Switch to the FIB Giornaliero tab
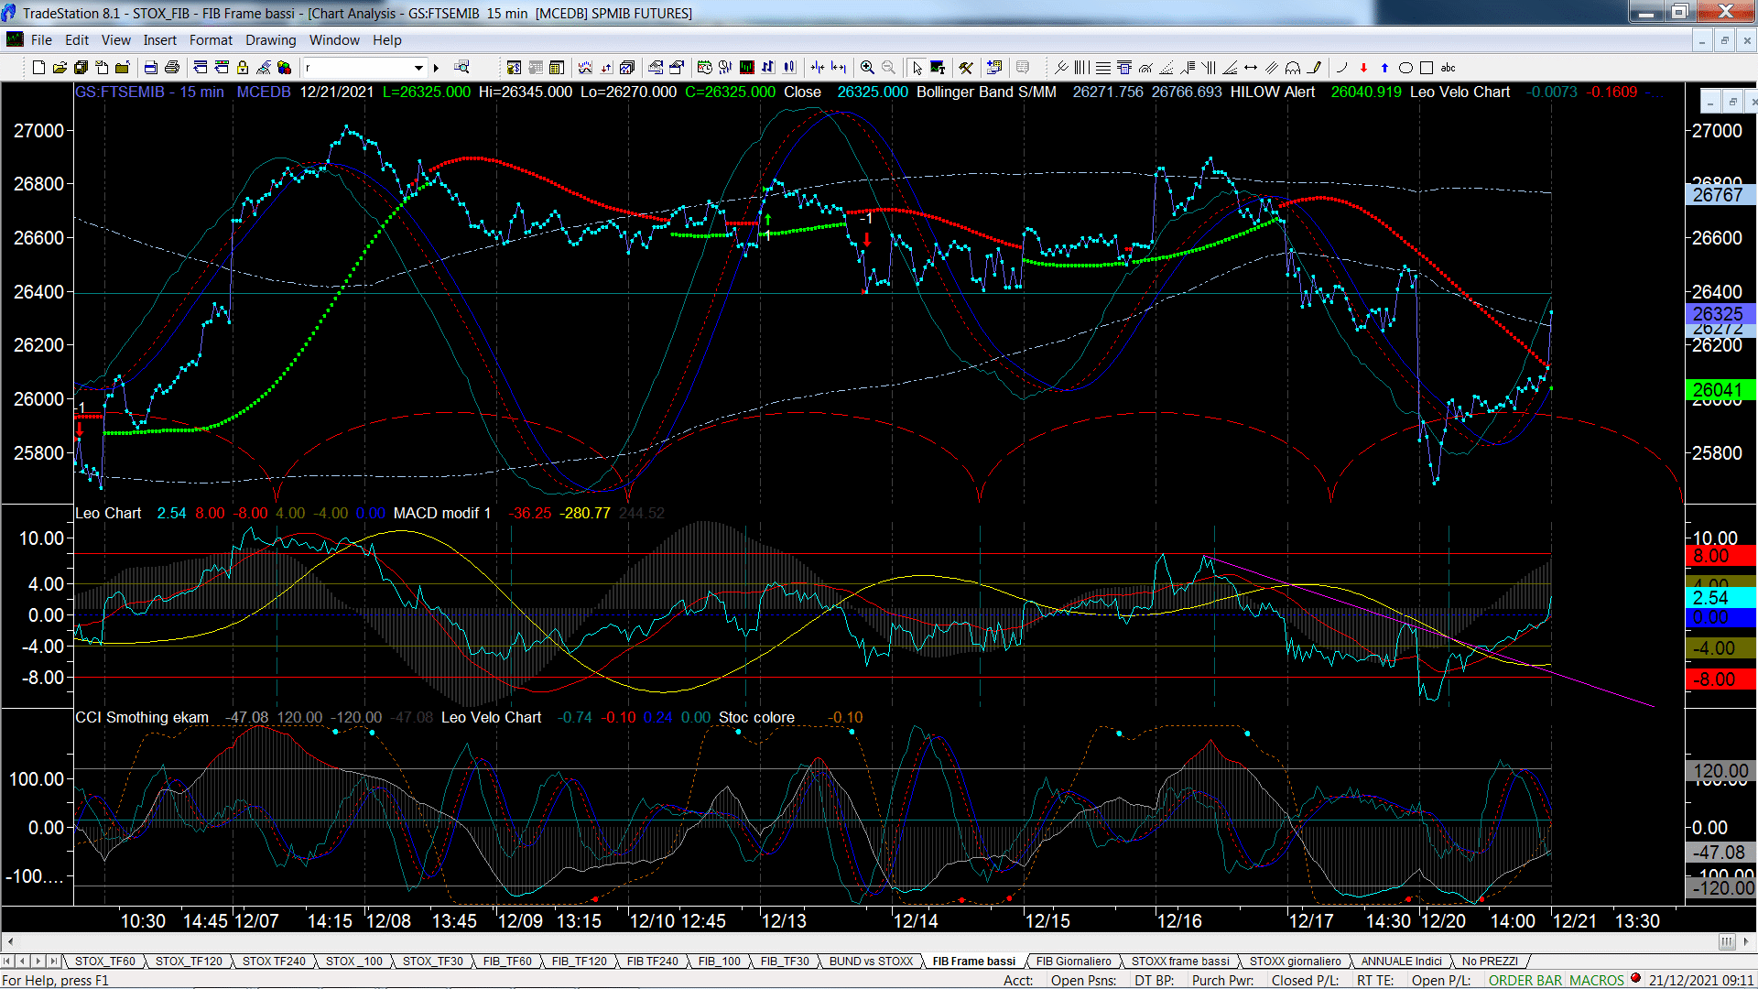Viewport: 1758px width, 989px height. point(1074,962)
